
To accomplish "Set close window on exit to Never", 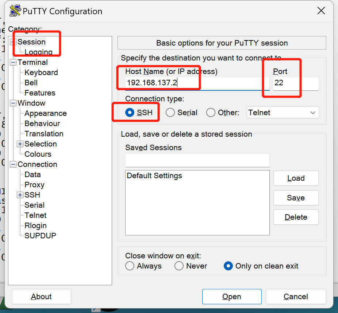I will (x=179, y=266).
